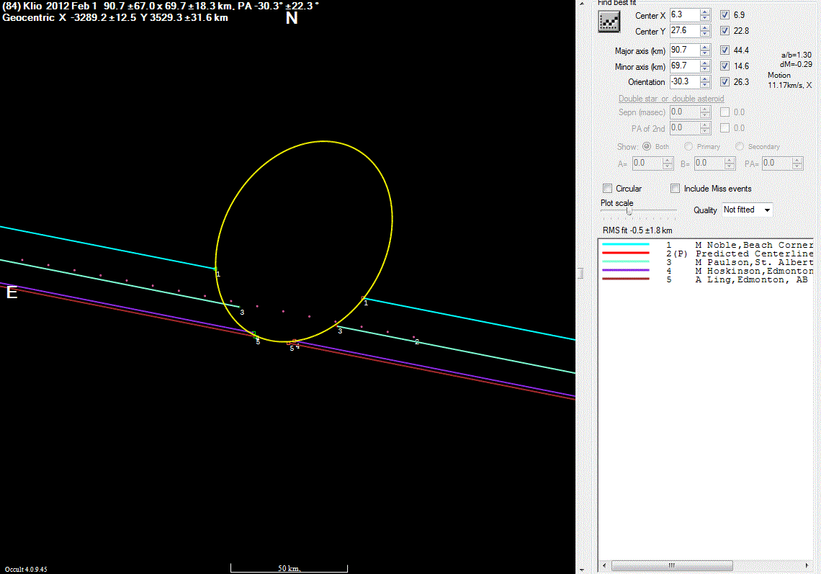Viewport: 821px width, 574px height.
Task: Click the legend horizontal scrollbar right arrow
Action: [809, 565]
